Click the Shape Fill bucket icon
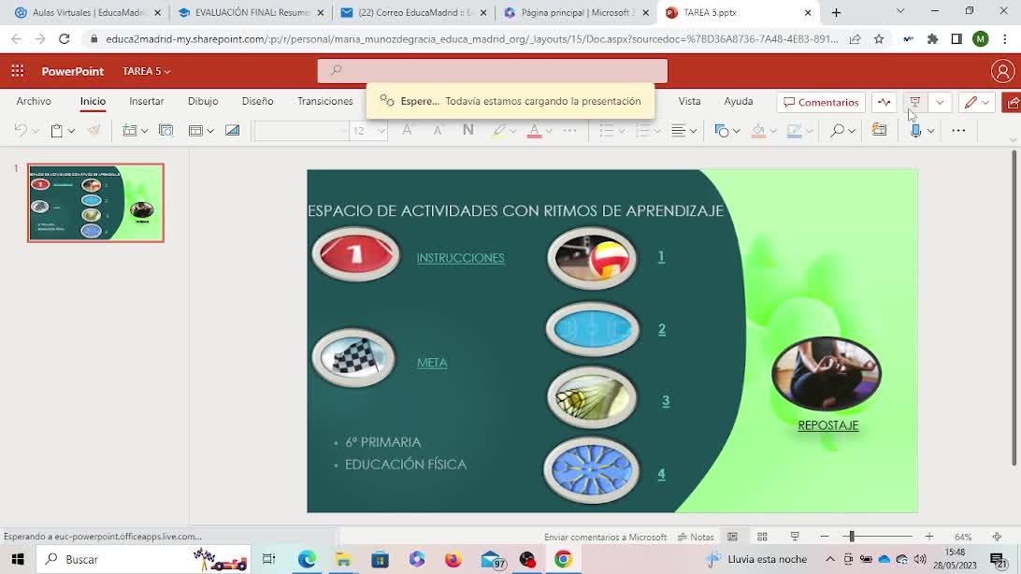This screenshot has height=574, width=1021. click(x=758, y=131)
